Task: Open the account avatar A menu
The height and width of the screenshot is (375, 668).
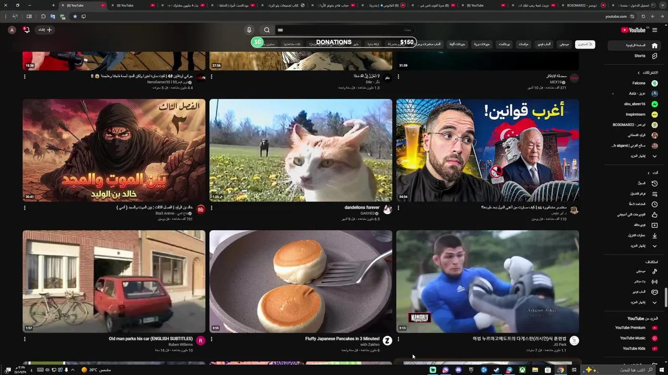Action: click(12, 30)
